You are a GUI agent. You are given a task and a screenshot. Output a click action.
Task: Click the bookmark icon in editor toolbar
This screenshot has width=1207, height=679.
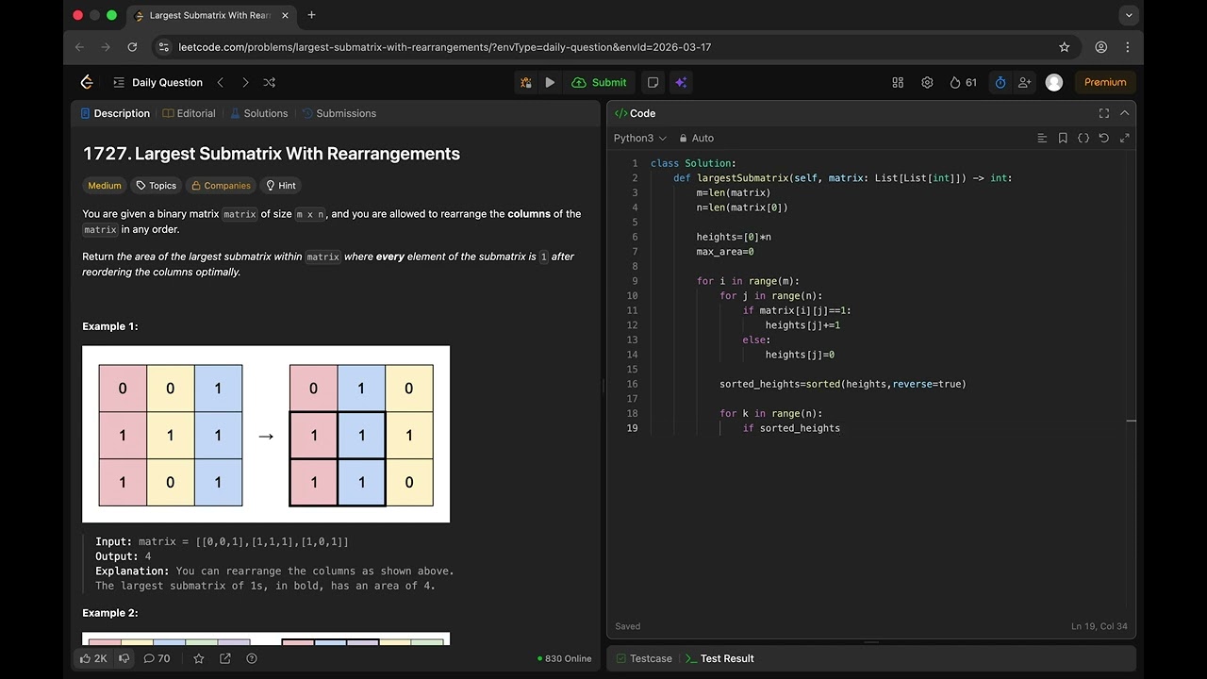click(1063, 138)
